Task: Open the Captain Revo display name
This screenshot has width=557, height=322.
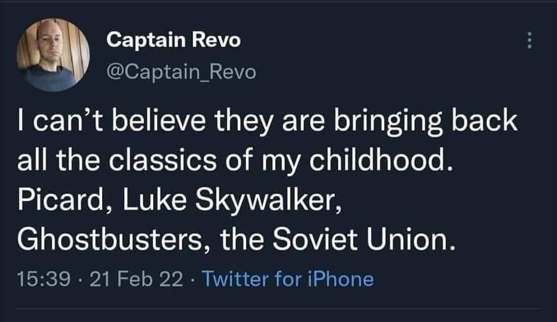Action: tap(173, 41)
